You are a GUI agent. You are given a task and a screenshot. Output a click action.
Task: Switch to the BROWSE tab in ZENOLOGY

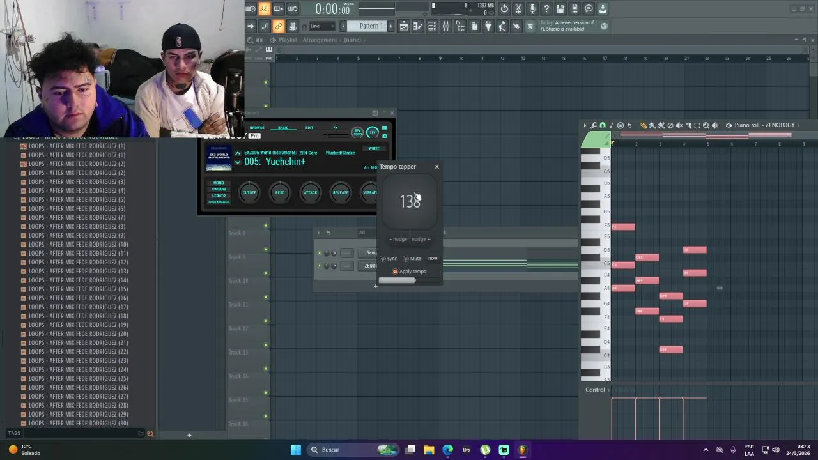257,128
